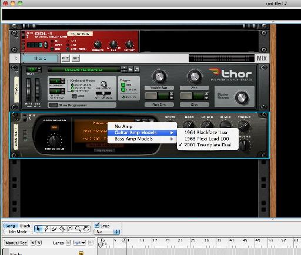Click the Hi Mid knob on amp device
301x255 pixels.
pos(225,125)
